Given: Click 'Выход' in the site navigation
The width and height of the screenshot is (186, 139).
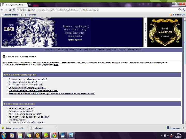Looking at the screenshot, I should point(139,49).
